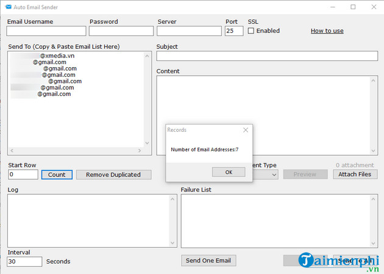The width and height of the screenshot is (384, 274).
Task: Close the Auto Email Sender window
Action: (x=374, y=7)
